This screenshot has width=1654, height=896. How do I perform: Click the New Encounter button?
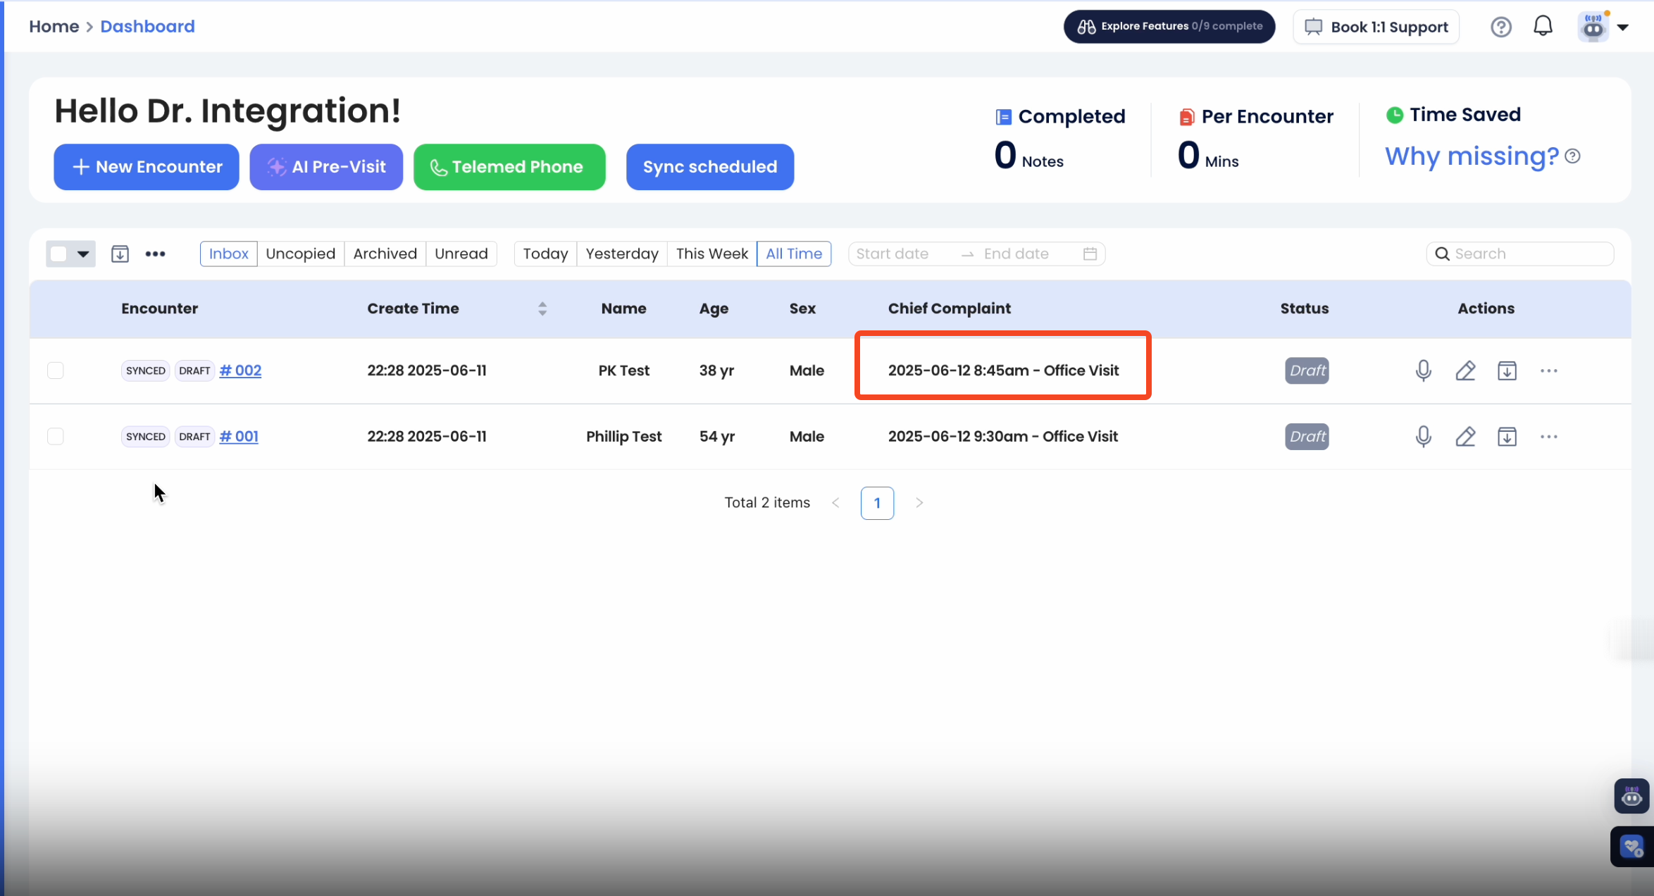click(147, 167)
